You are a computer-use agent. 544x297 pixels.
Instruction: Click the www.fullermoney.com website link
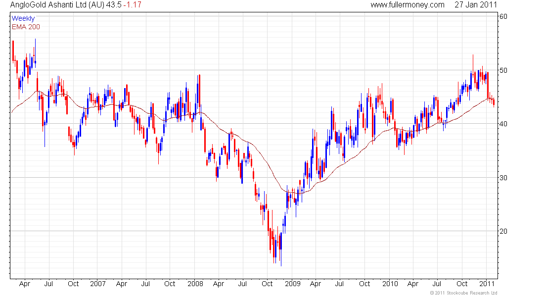[x=408, y=5]
